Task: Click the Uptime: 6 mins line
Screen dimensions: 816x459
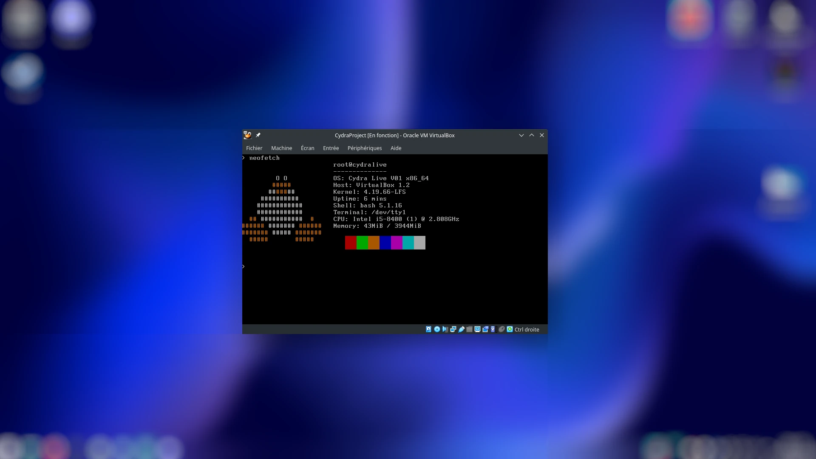Action: tap(360, 198)
